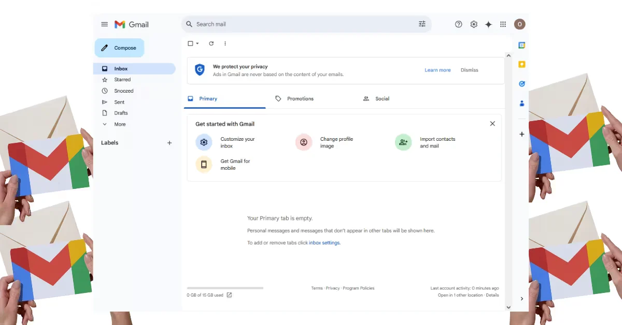Open the Privacy footer link
Image resolution: width=622 pixels, height=325 pixels.
[x=333, y=288]
